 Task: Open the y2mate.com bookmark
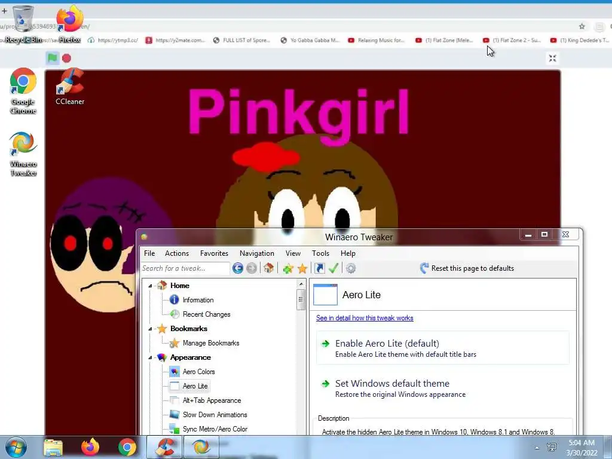click(x=175, y=40)
